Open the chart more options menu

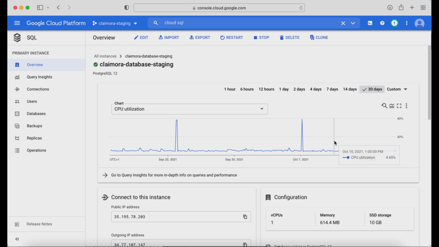[x=406, y=106]
